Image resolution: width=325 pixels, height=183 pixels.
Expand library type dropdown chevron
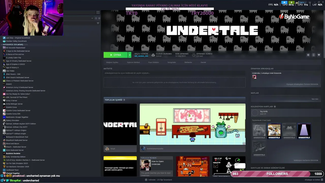point(92,18)
